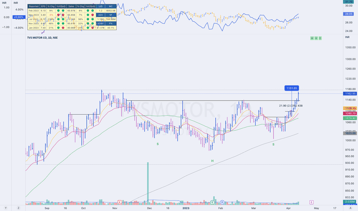Click the 6.10 EPS value
The width and height of the screenshot is (358, 211).
pos(43,10)
